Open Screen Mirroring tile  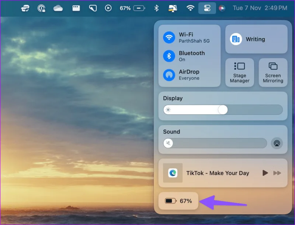pyautogui.click(x=273, y=72)
